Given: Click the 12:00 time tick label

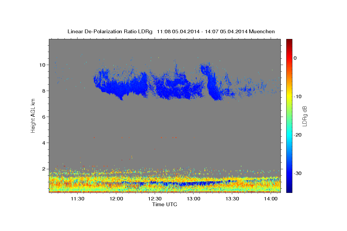Looking at the screenshot, I should [x=116, y=199].
